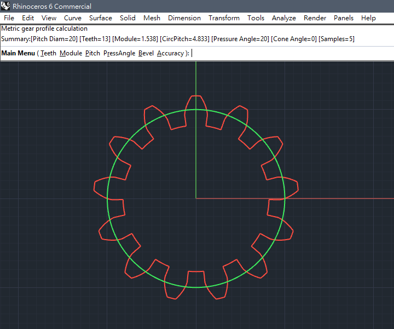The image size is (394, 329).
Task: Click the command input field after Main Menu
Action: pyautogui.click(x=292, y=53)
